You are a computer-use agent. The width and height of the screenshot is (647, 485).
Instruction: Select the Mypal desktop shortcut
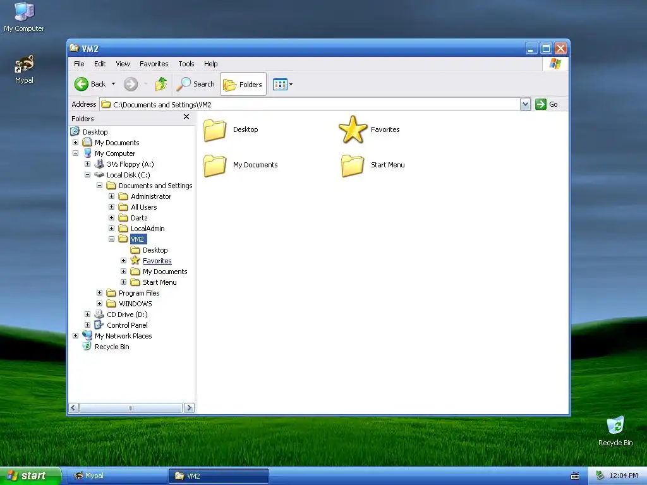[24, 69]
